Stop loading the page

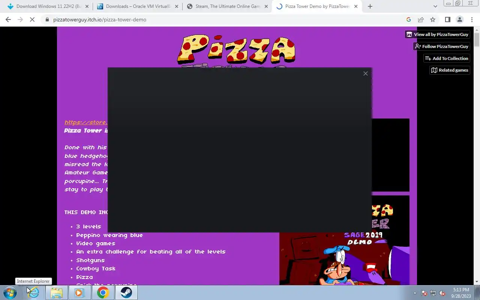(32, 19)
